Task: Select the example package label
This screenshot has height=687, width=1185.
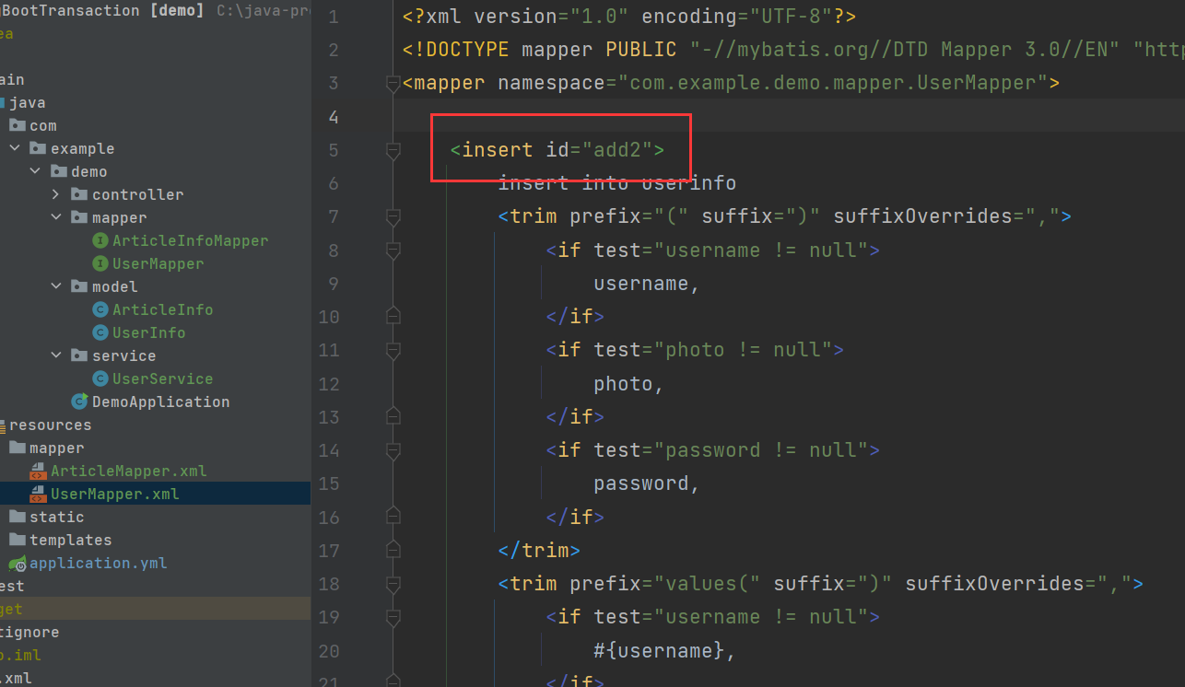Action: pyautogui.click(x=83, y=148)
